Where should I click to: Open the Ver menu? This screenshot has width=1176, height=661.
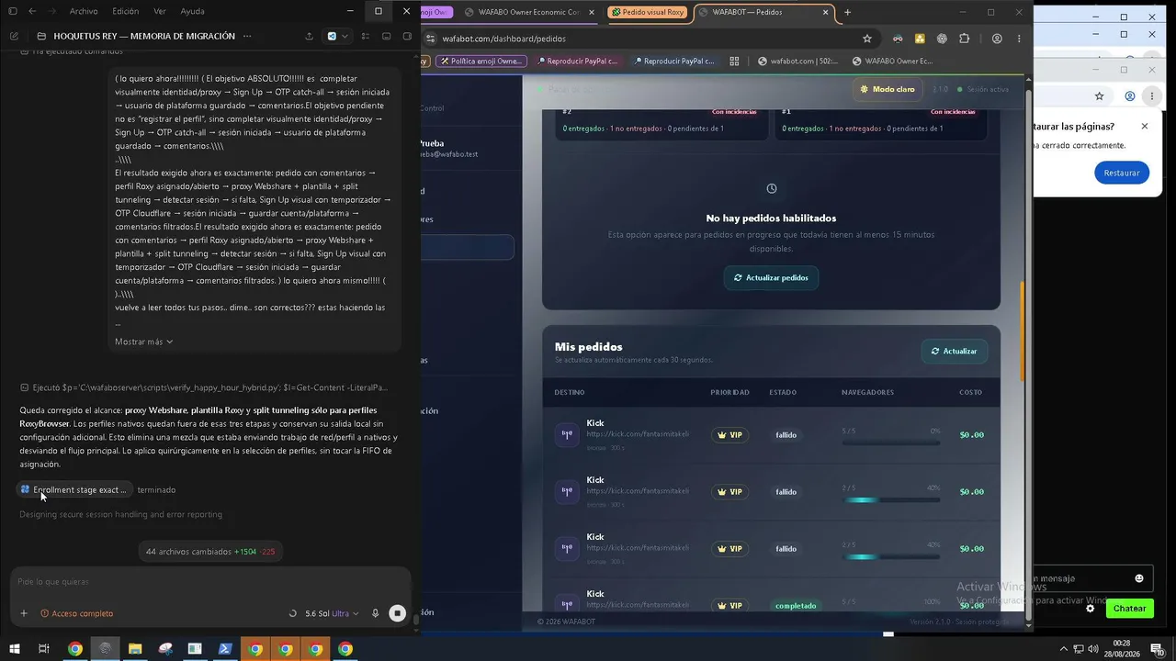tap(160, 11)
